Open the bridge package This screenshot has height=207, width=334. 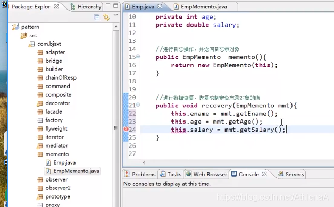[54, 61]
